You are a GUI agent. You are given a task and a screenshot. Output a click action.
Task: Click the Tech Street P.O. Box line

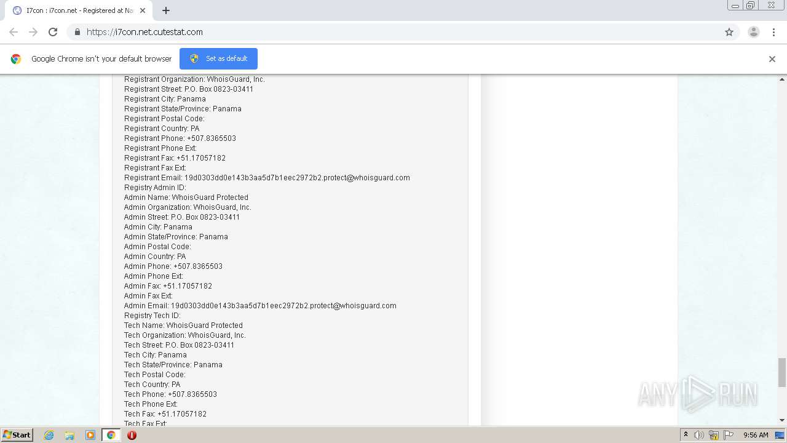(179, 345)
